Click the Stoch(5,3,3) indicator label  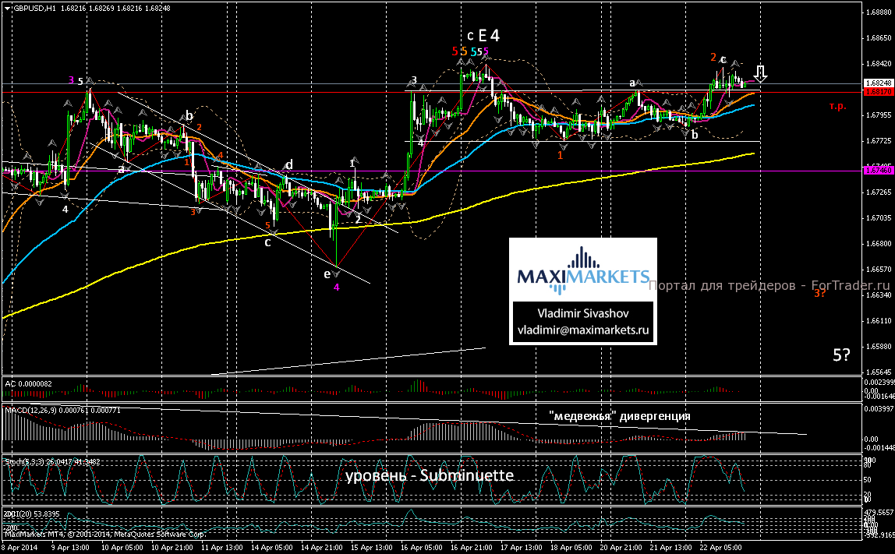(52, 461)
